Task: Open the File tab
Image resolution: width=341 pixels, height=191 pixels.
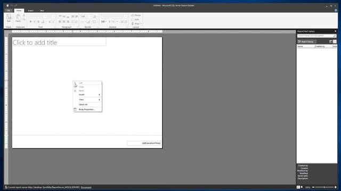Action: click(9, 11)
